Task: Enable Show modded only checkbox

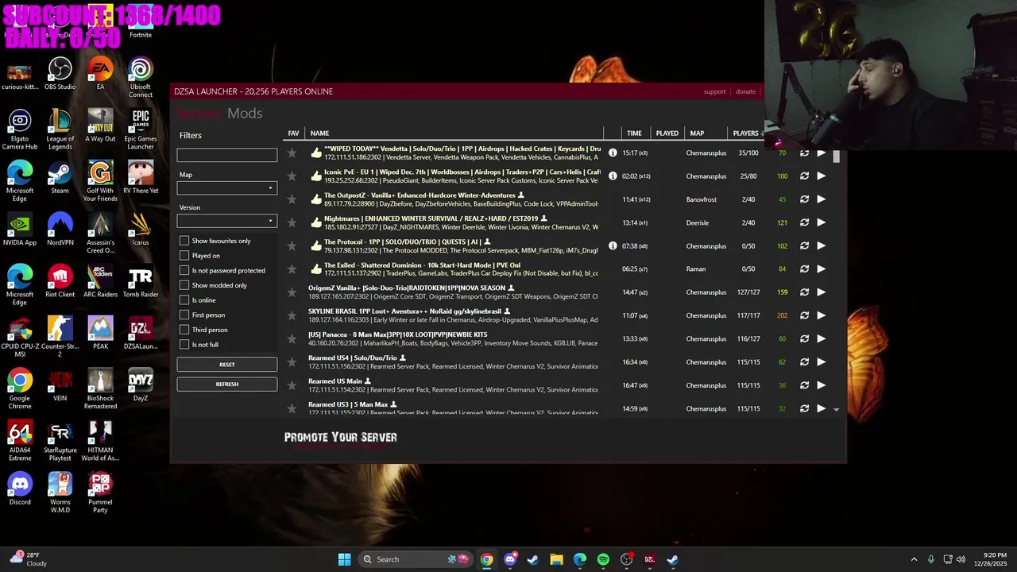Action: [x=184, y=285]
